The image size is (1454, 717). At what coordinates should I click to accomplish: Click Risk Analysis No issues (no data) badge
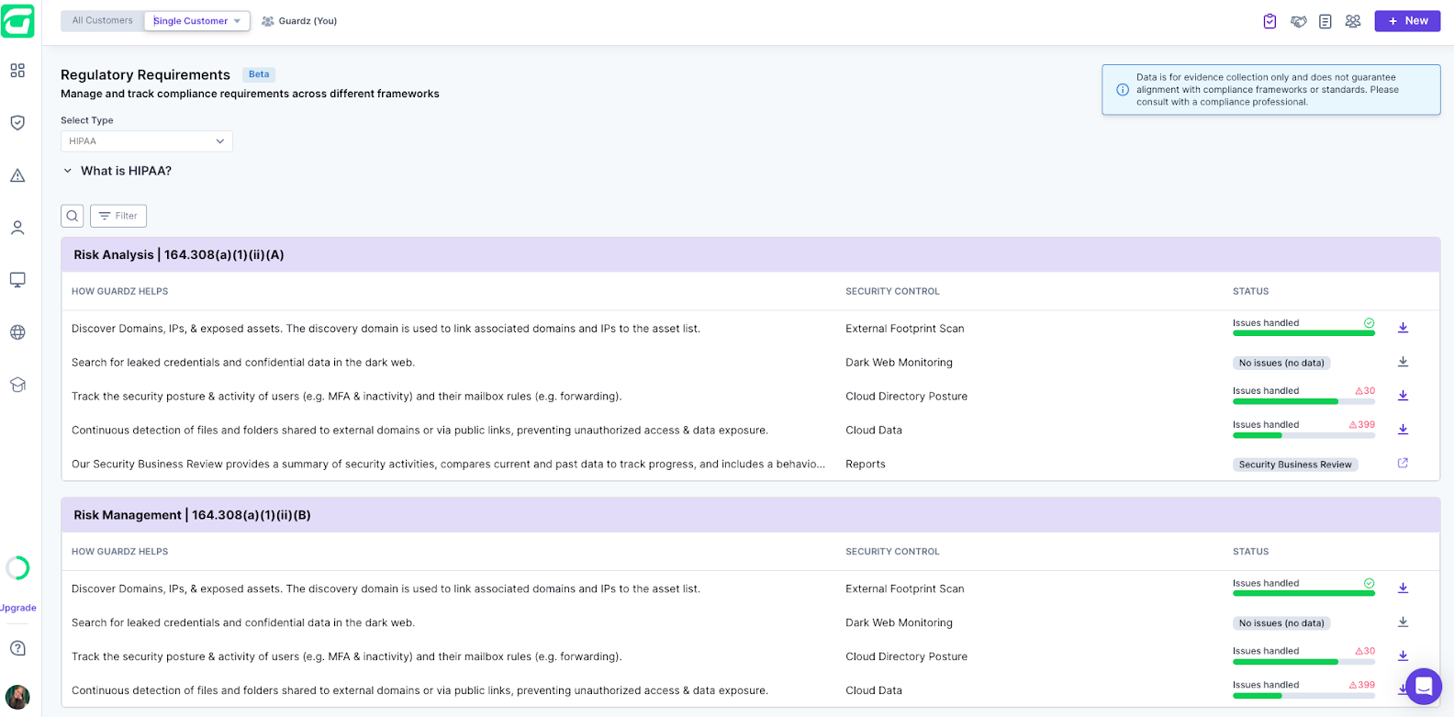click(x=1281, y=363)
